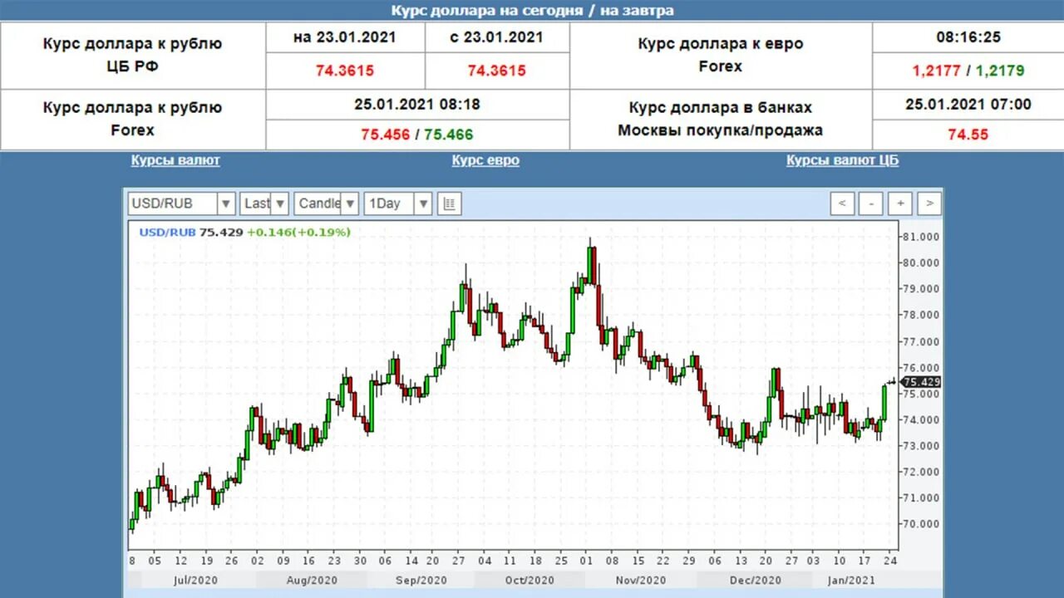Click the 25.01.2021 08:18 timestamp cell
This screenshot has width=1064, height=598.
click(x=417, y=105)
